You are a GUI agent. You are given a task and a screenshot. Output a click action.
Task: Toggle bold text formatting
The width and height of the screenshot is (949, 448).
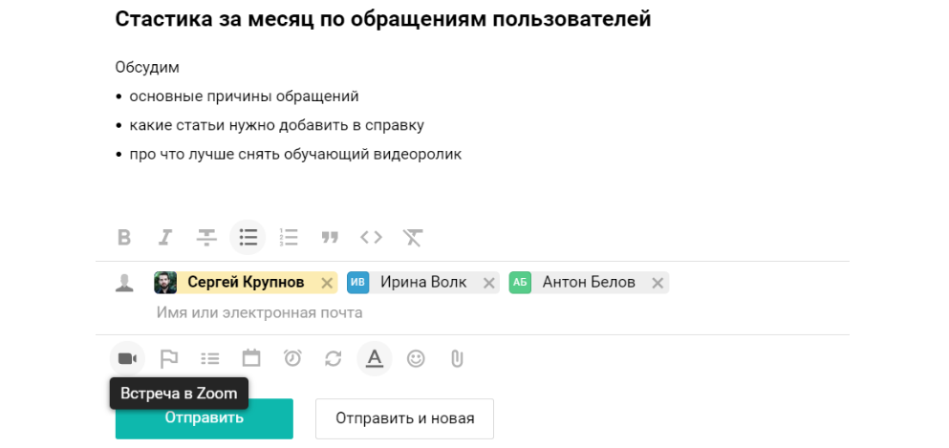pos(124,237)
